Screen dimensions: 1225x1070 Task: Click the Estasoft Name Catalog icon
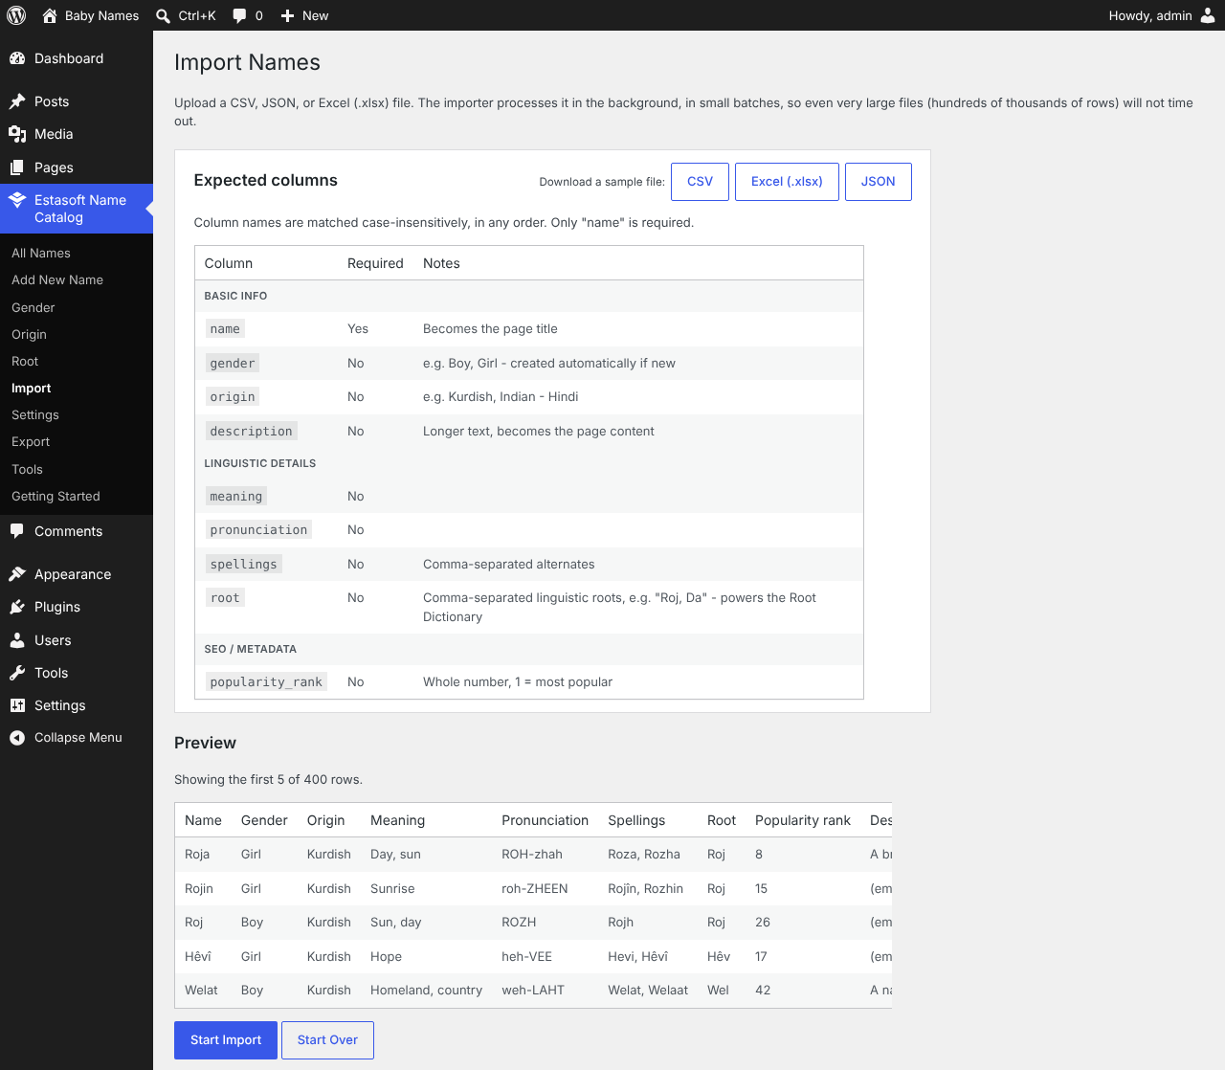tap(17, 200)
